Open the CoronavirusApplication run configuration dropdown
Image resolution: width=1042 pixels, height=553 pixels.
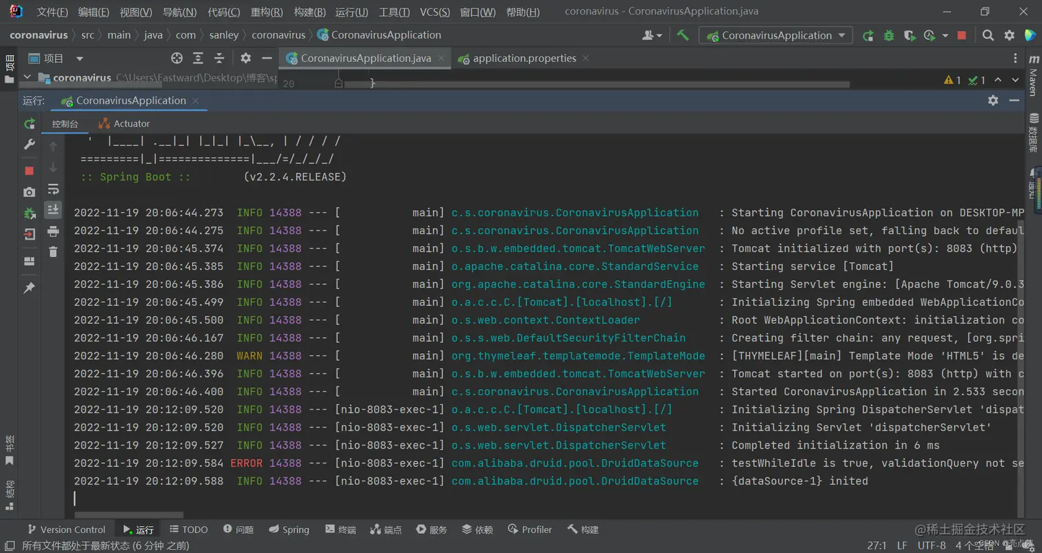point(775,35)
